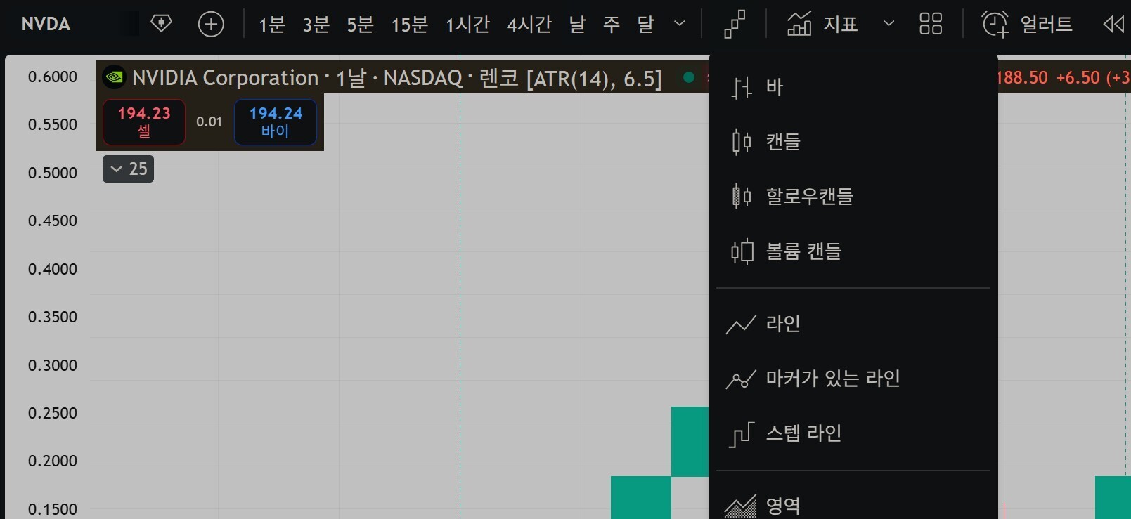
Task: Expand the indicators favorites dropdown arrow
Action: [888, 24]
